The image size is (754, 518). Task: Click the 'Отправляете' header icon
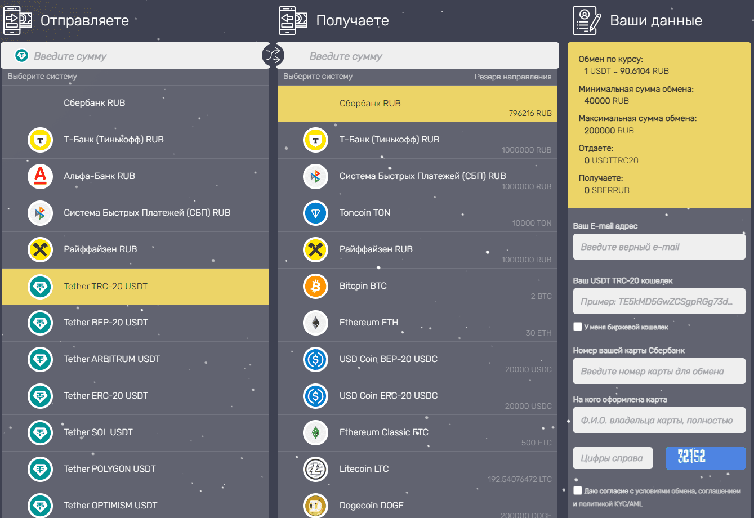click(17, 21)
